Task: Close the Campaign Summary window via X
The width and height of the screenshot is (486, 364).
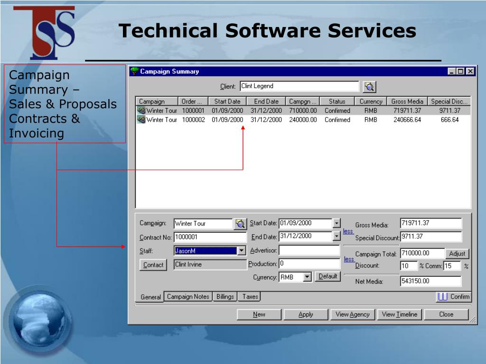Action: (x=470, y=71)
